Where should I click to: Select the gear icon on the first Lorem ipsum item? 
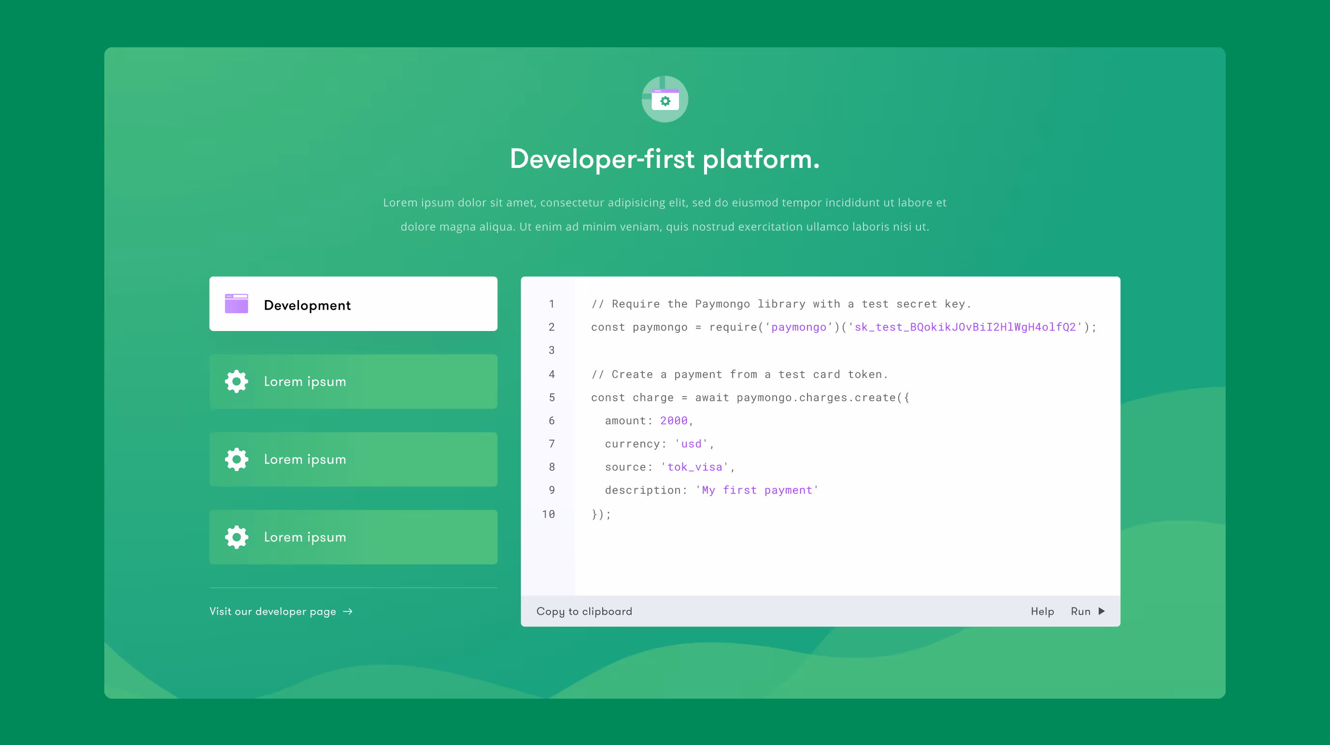236,381
